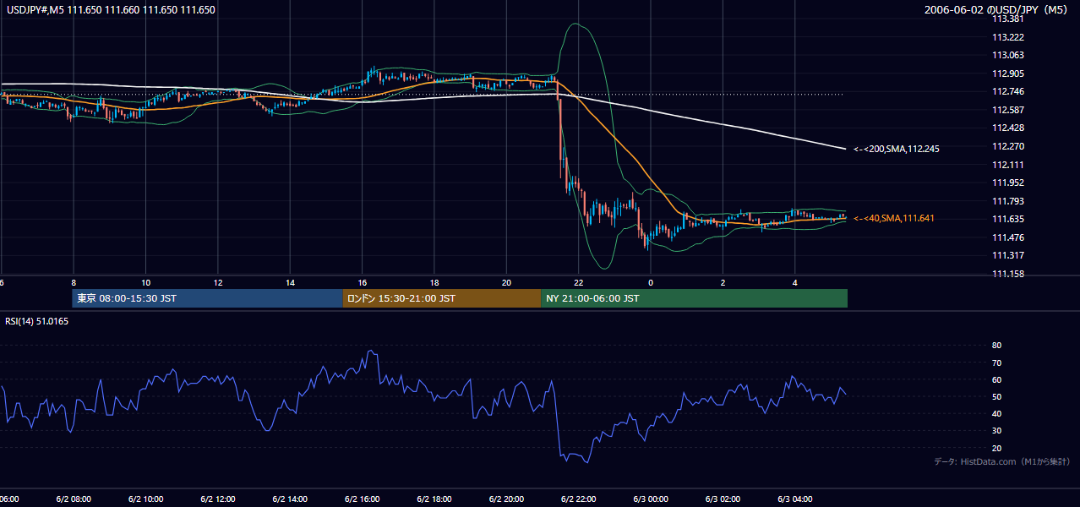
Task: Select the London 15:30-21:00 JST session bar
Action: coord(441,298)
